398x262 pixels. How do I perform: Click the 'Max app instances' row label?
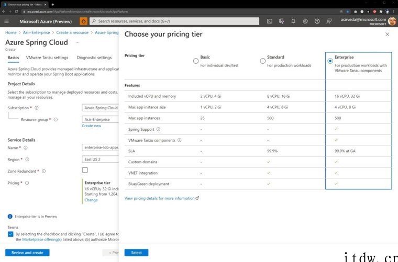[x=144, y=118]
